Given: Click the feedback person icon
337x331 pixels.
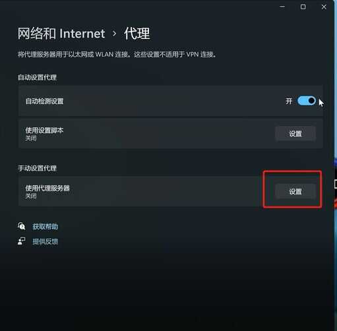Looking at the screenshot, I should (22, 241).
